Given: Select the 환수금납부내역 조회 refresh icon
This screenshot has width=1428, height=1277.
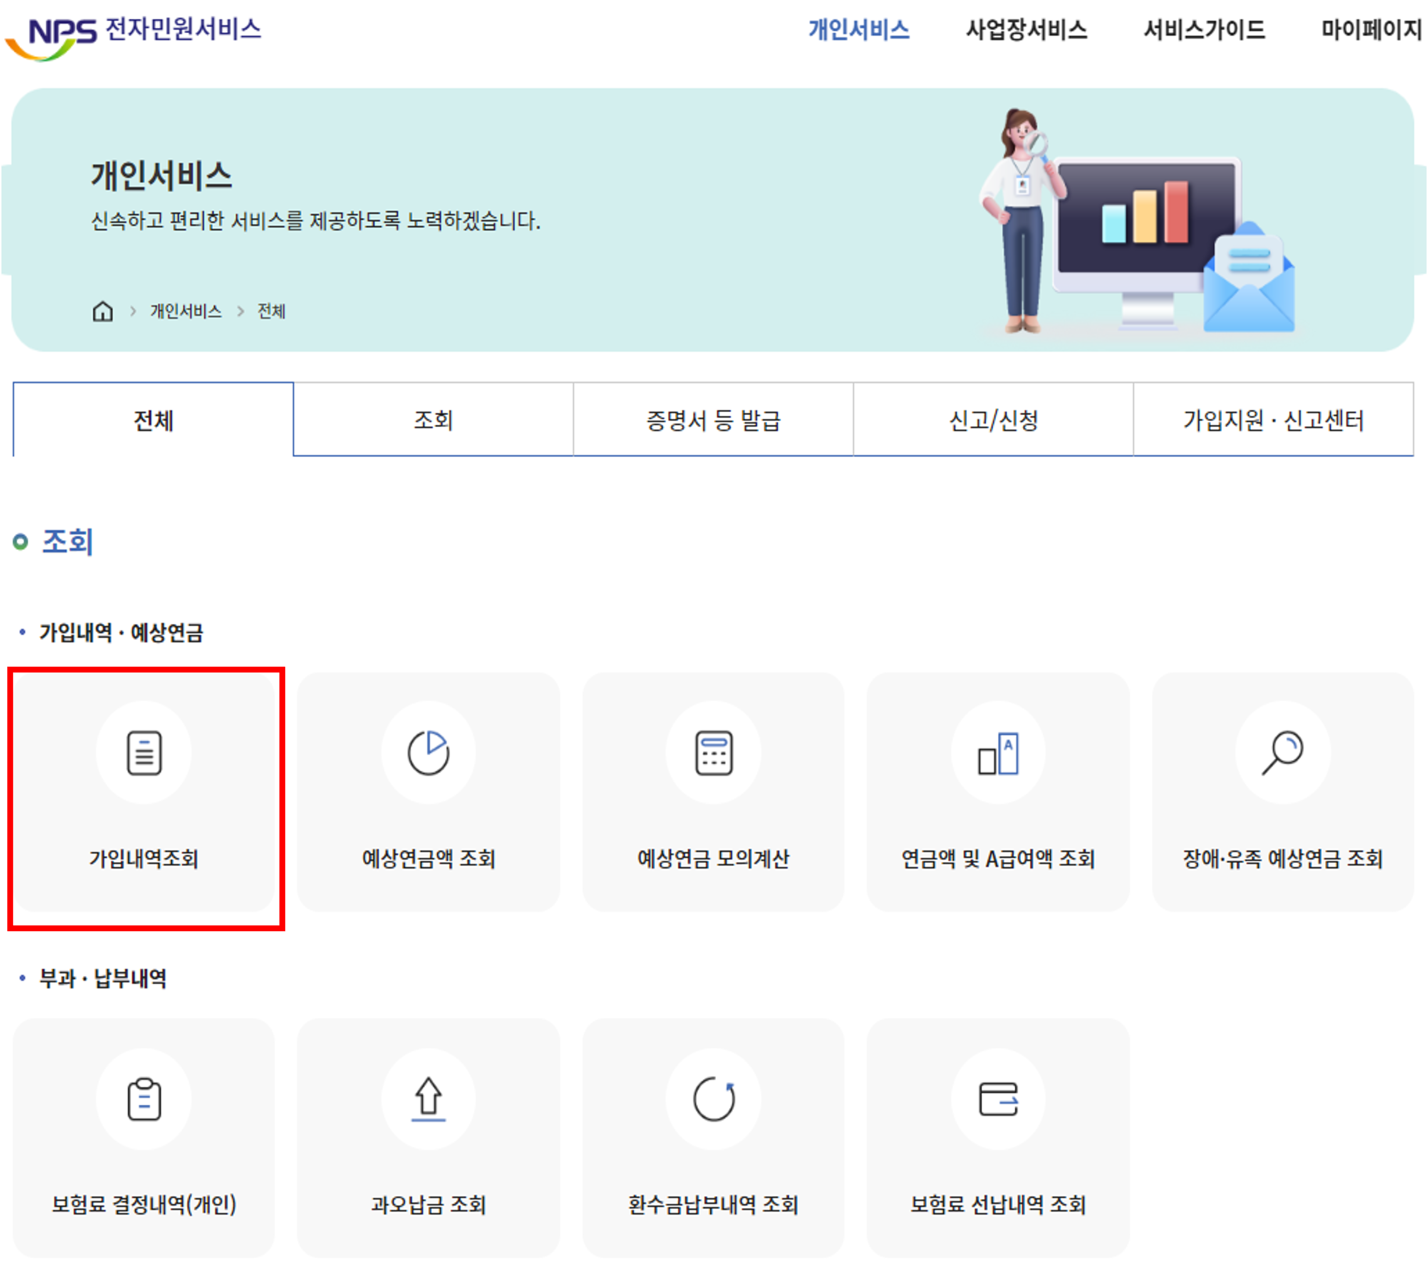Looking at the screenshot, I should point(714,1099).
